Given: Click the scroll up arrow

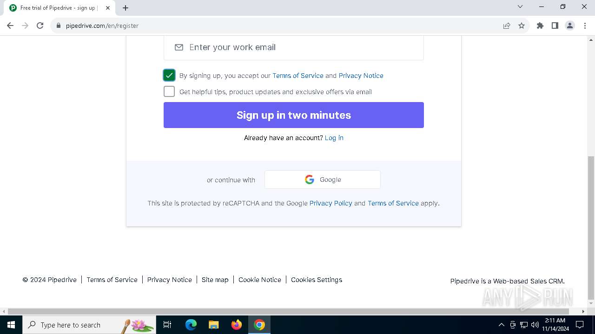Looking at the screenshot, I should 591,39.
